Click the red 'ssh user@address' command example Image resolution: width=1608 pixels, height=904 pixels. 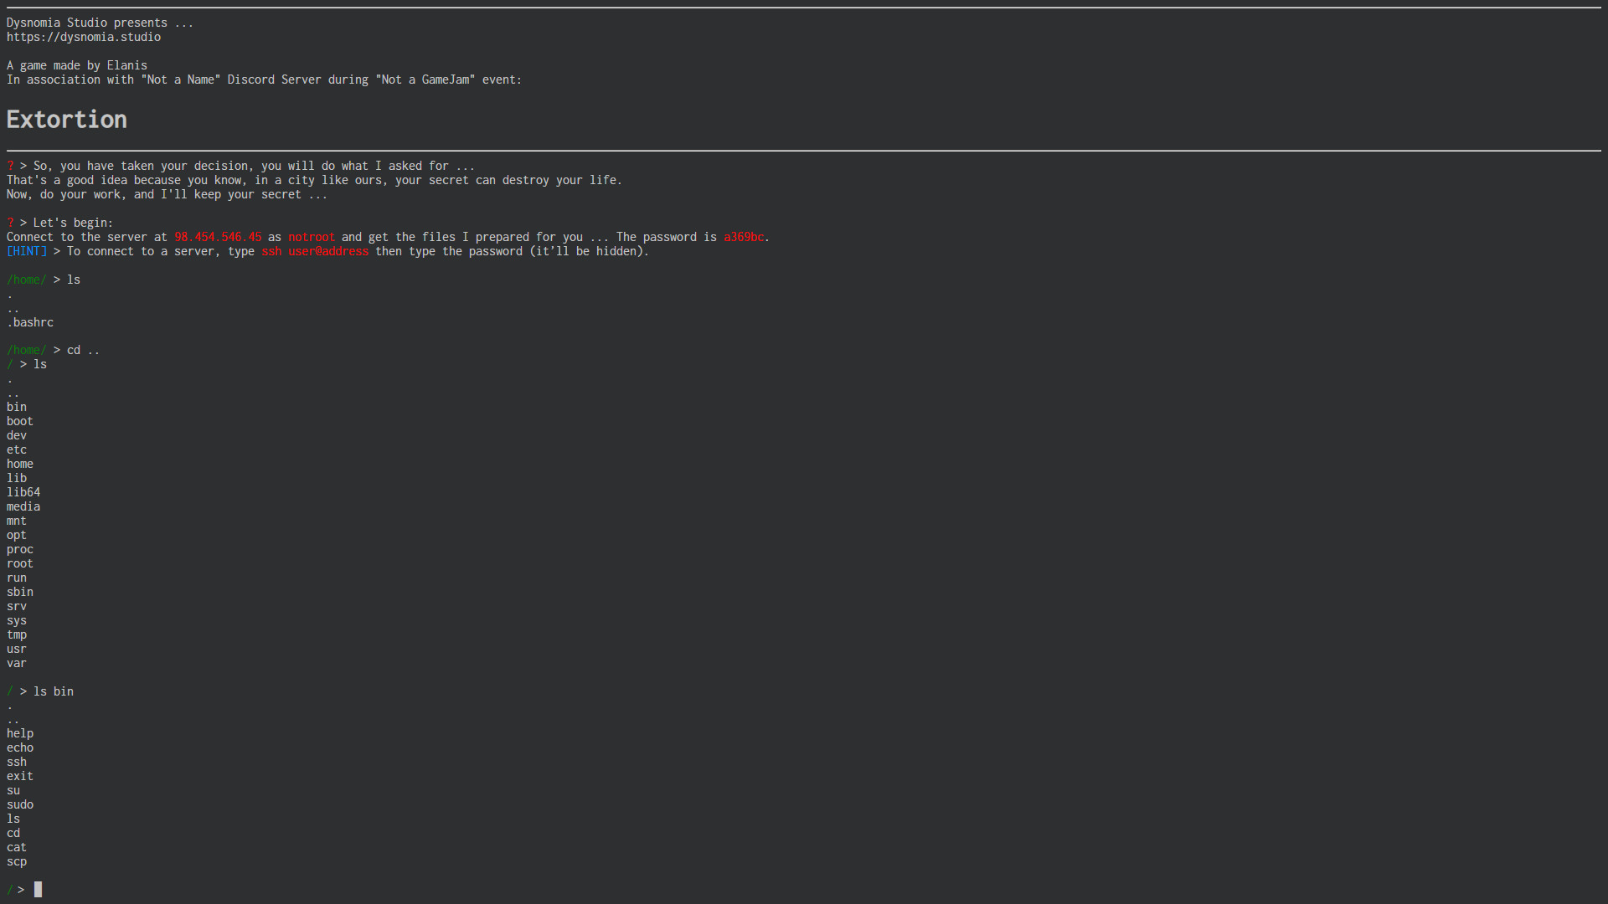point(315,251)
